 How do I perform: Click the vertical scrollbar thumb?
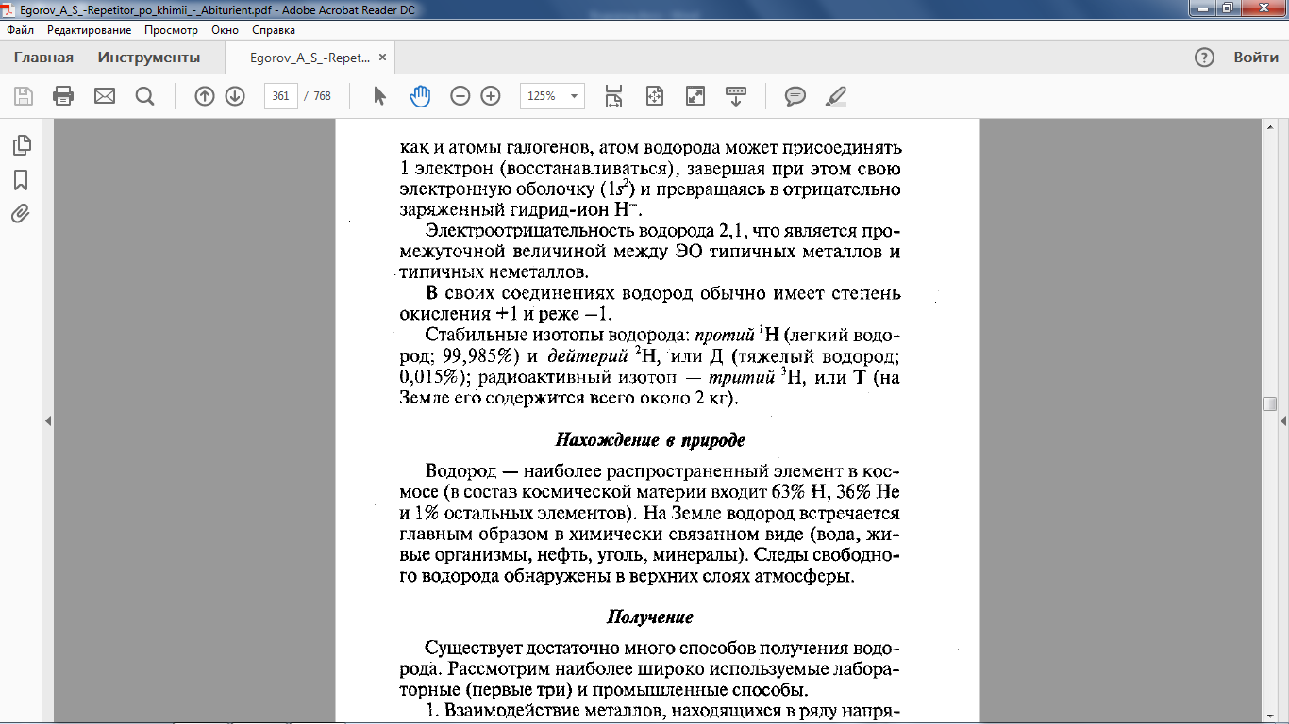pyautogui.click(x=1270, y=403)
